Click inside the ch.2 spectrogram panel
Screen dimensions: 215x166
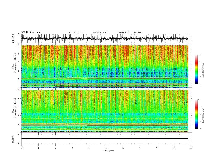click(105, 111)
